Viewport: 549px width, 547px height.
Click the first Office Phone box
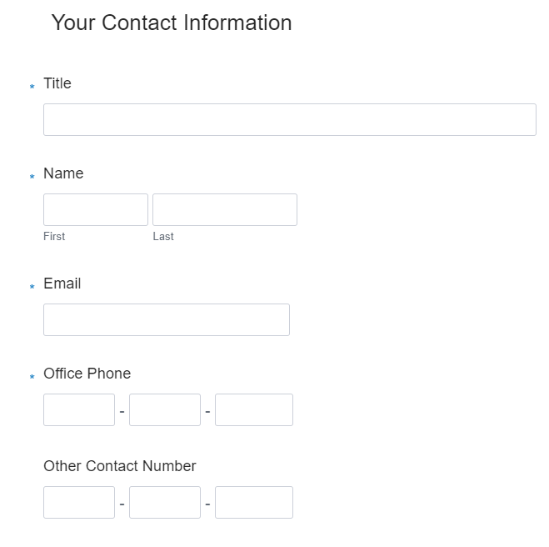pyautogui.click(x=79, y=409)
